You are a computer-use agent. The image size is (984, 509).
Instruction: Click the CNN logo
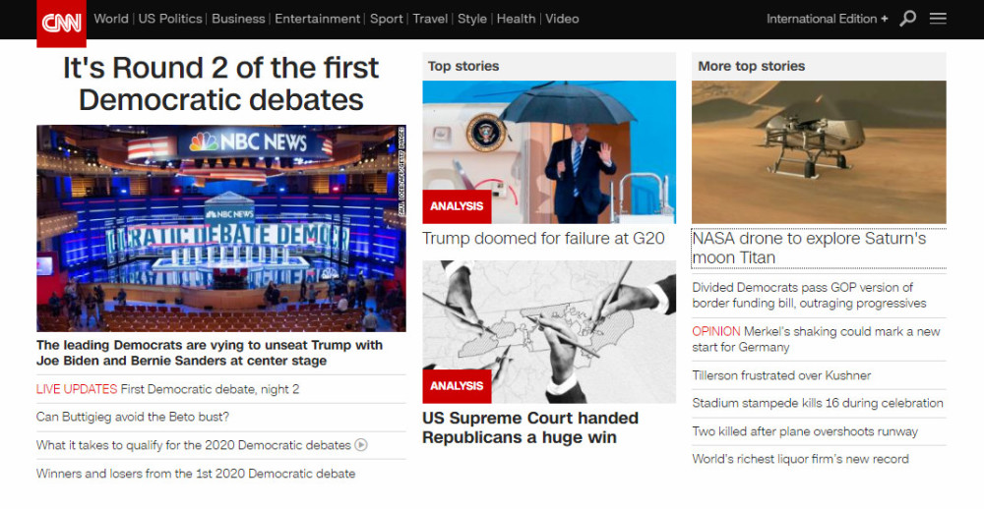[x=61, y=24]
